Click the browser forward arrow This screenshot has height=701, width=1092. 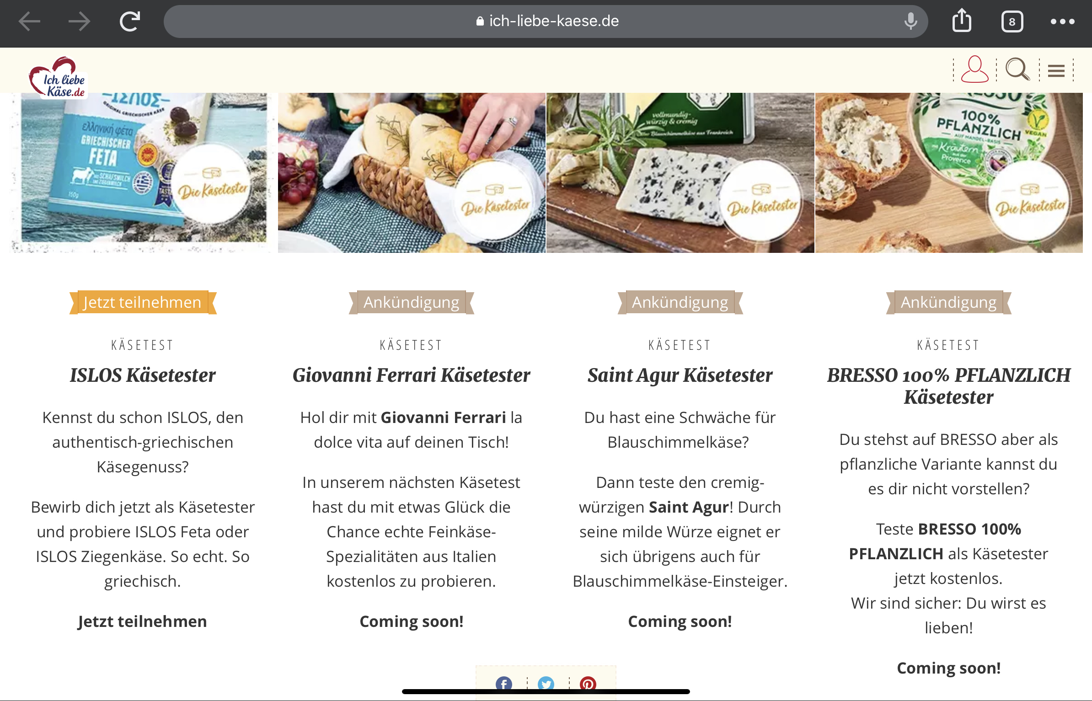[x=79, y=21]
